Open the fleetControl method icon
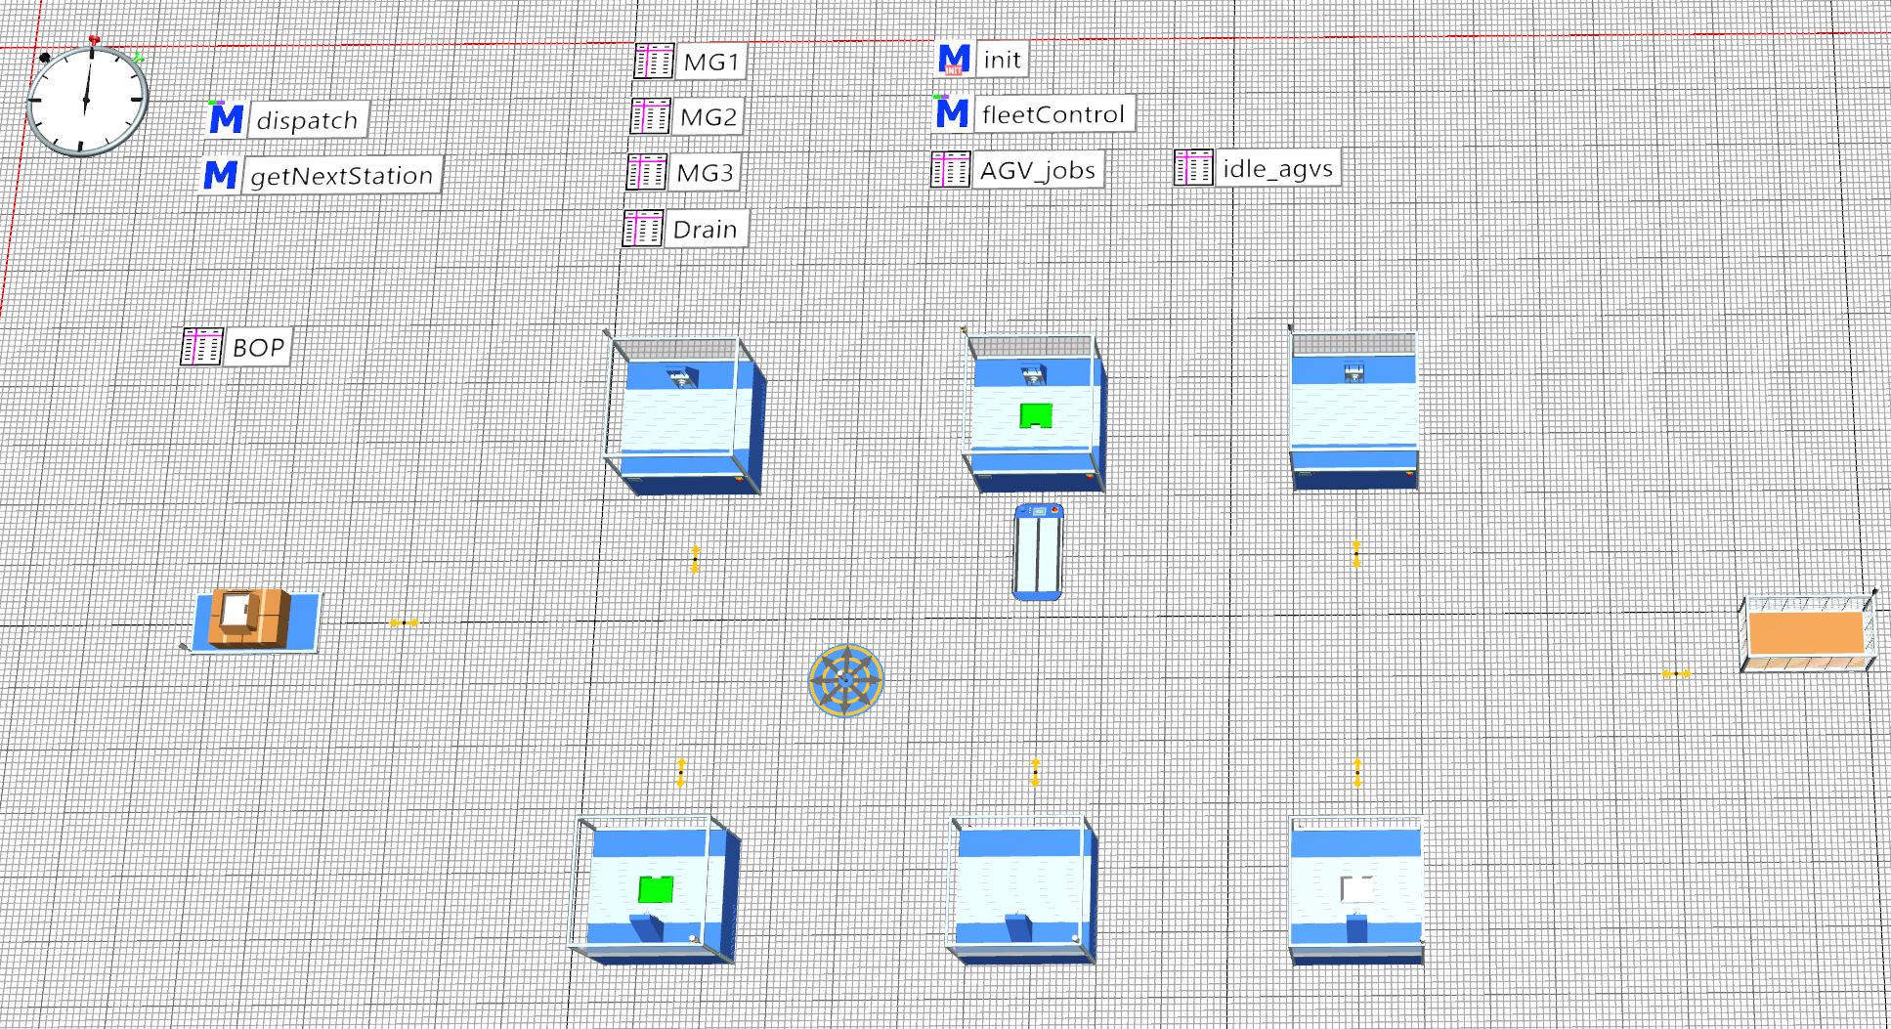 (x=952, y=113)
